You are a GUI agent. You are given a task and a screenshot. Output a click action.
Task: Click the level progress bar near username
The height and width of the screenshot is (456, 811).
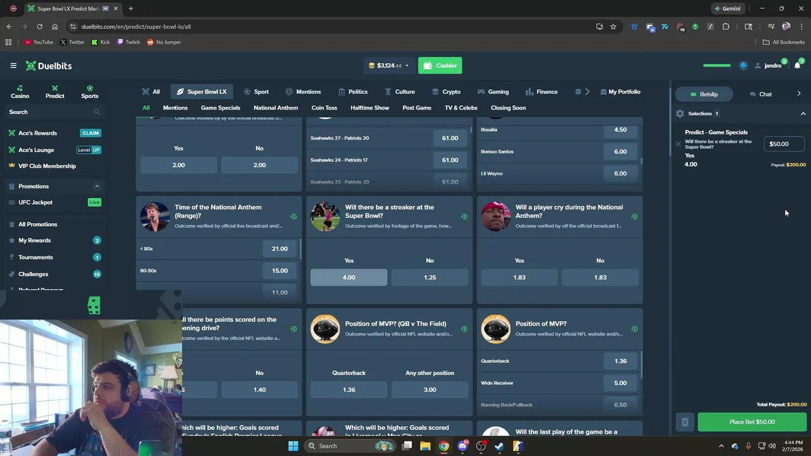pos(717,66)
